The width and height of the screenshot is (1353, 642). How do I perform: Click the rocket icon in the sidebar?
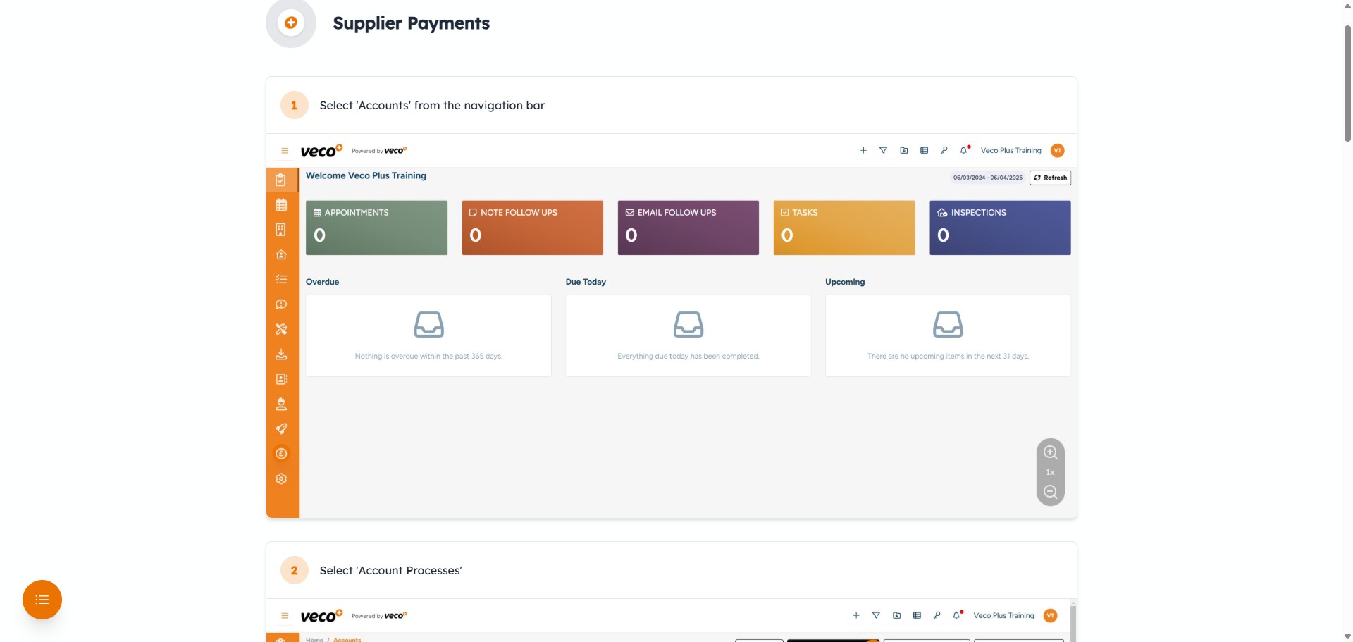coord(281,429)
